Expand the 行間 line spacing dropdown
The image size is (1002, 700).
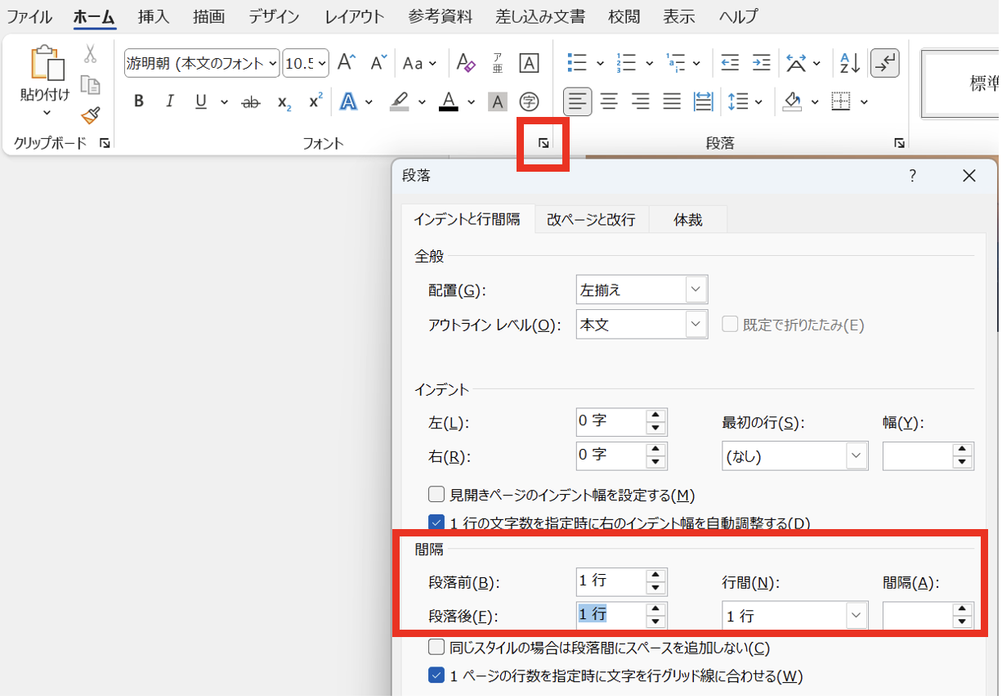pyautogui.click(x=856, y=616)
